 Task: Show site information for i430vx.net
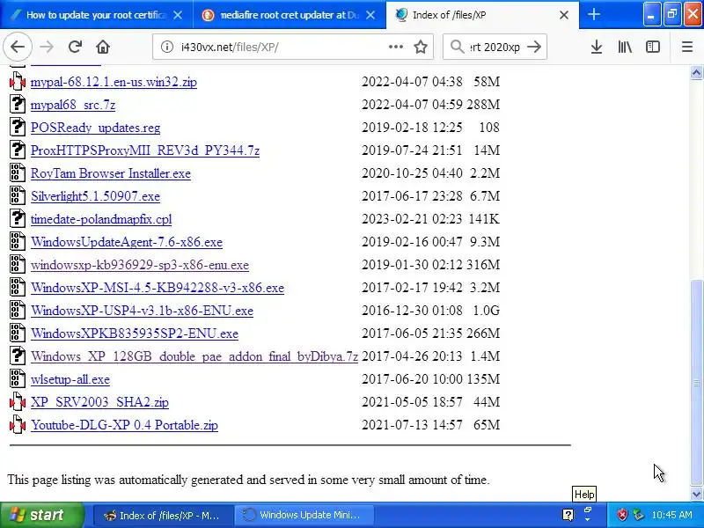coord(166,47)
